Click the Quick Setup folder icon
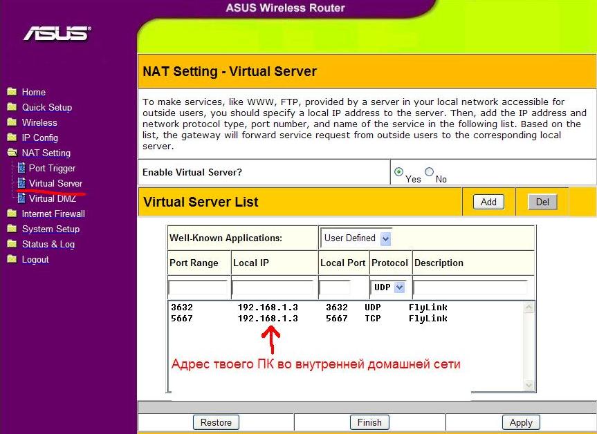The height and width of the screenshot is (434, 597). pos(11,107)
